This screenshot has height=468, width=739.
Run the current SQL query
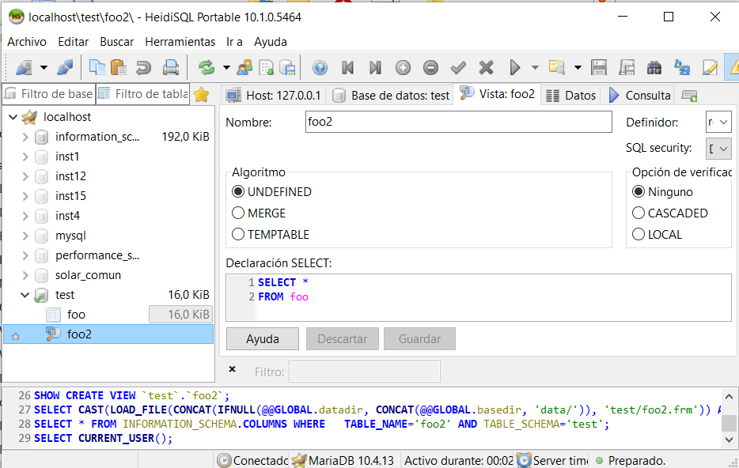[514, 67]
